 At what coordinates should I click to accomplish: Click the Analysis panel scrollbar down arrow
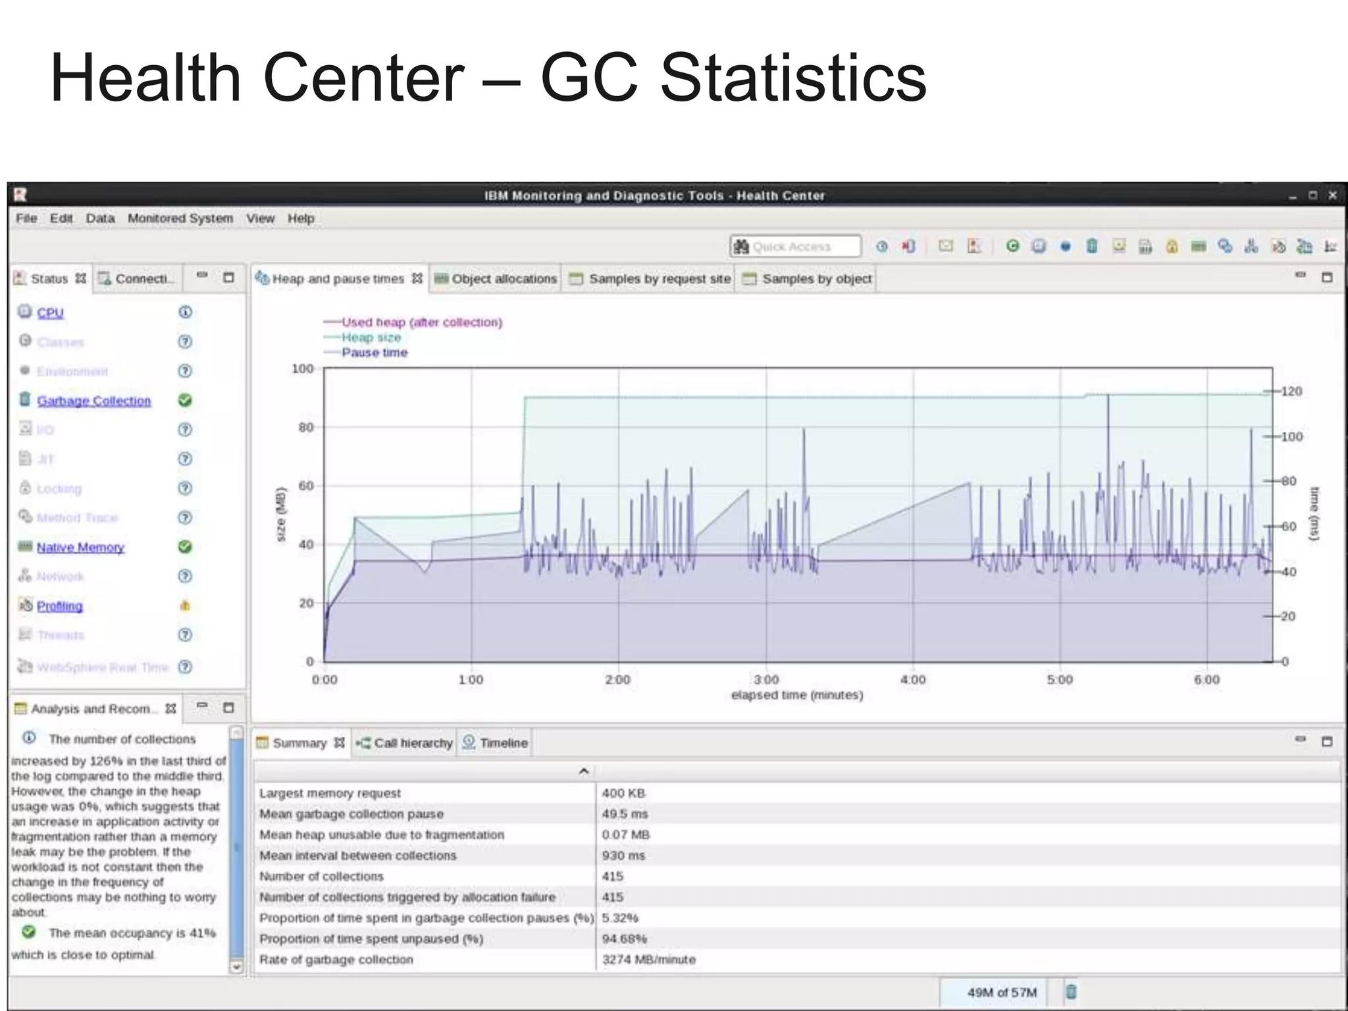236,967
